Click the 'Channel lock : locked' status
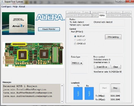Screen dimensions: 134x106 tap(103, 22)
